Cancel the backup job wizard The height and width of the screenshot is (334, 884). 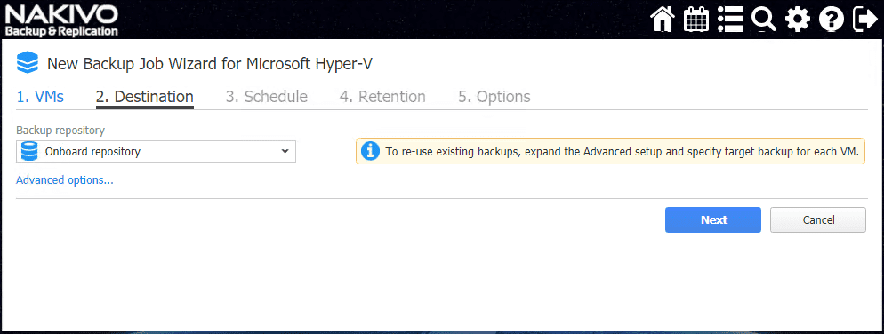pyautogui.click(x=818, y=219)
